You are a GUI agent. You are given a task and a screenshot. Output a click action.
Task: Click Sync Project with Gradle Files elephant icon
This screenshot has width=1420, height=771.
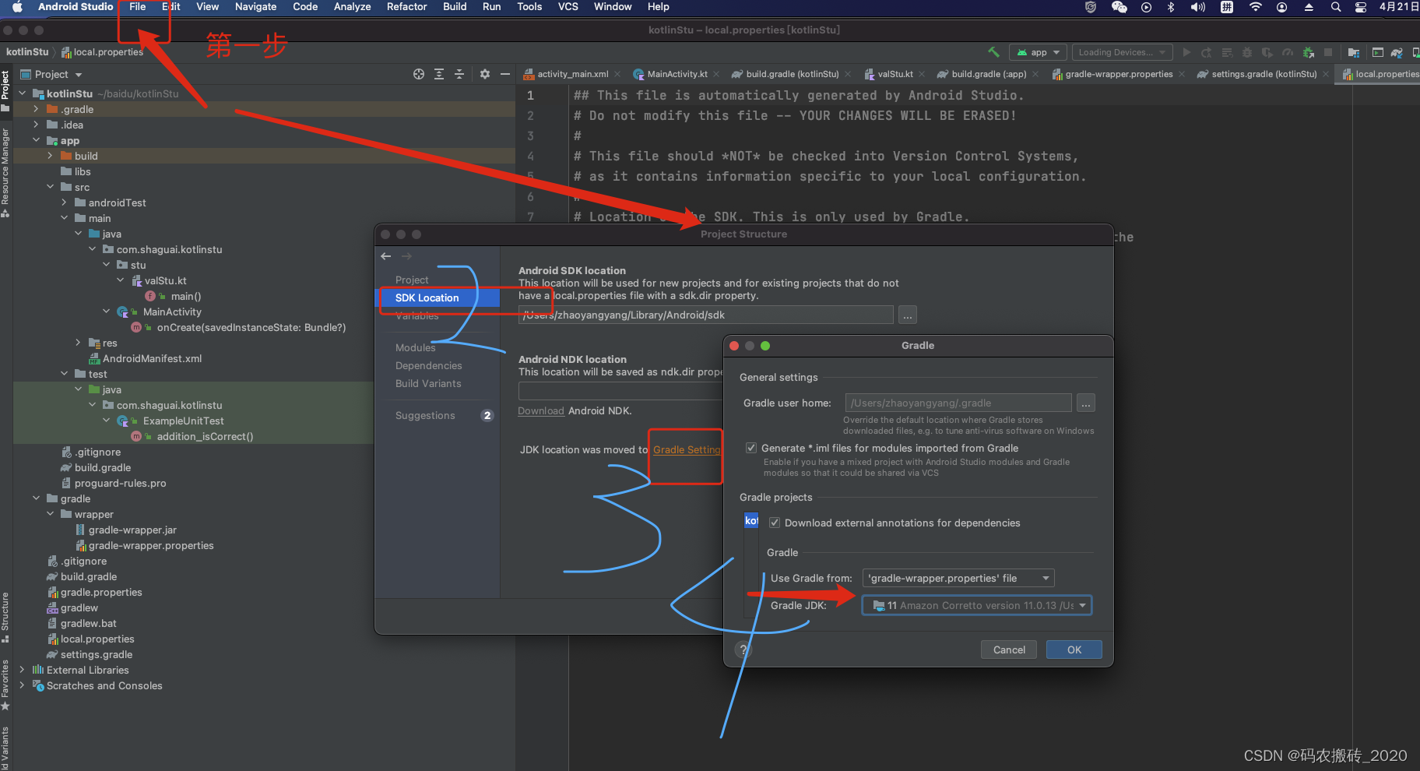point(1397,52)
